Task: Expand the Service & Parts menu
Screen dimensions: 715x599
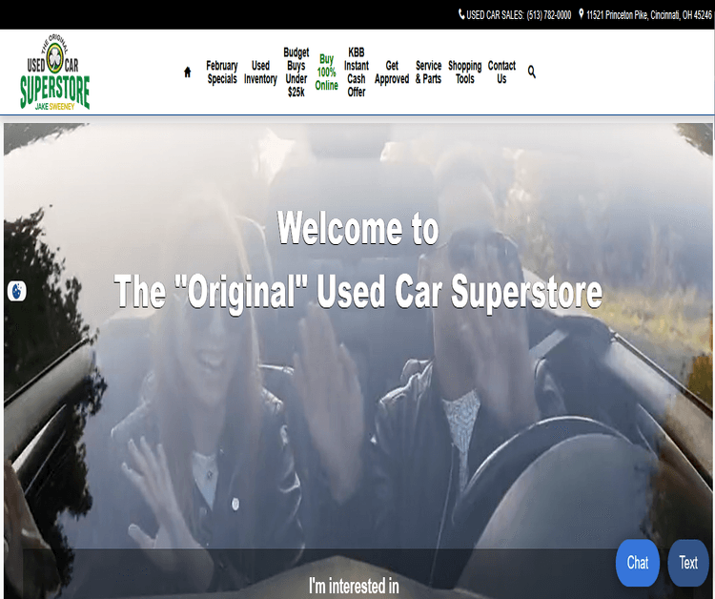Action: click(x=428, y=72)
